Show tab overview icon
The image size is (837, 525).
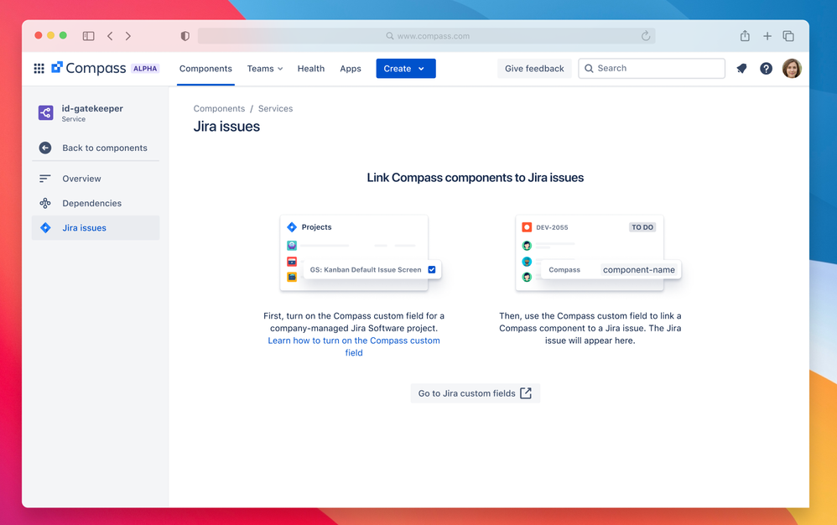(788, 36)
